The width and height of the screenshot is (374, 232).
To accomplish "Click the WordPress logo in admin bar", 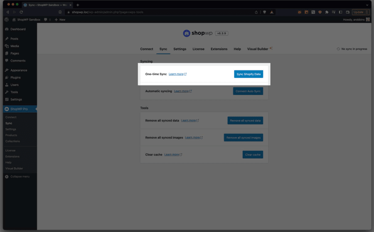I will coord(7,20).
